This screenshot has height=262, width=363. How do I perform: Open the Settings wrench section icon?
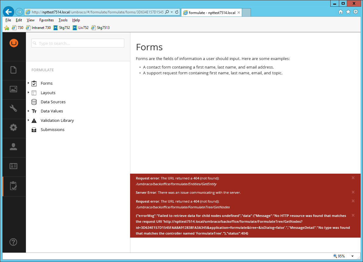[x=13, y=108]
